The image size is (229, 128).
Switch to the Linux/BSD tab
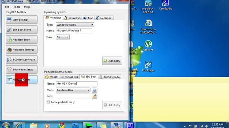coord(72,18)
